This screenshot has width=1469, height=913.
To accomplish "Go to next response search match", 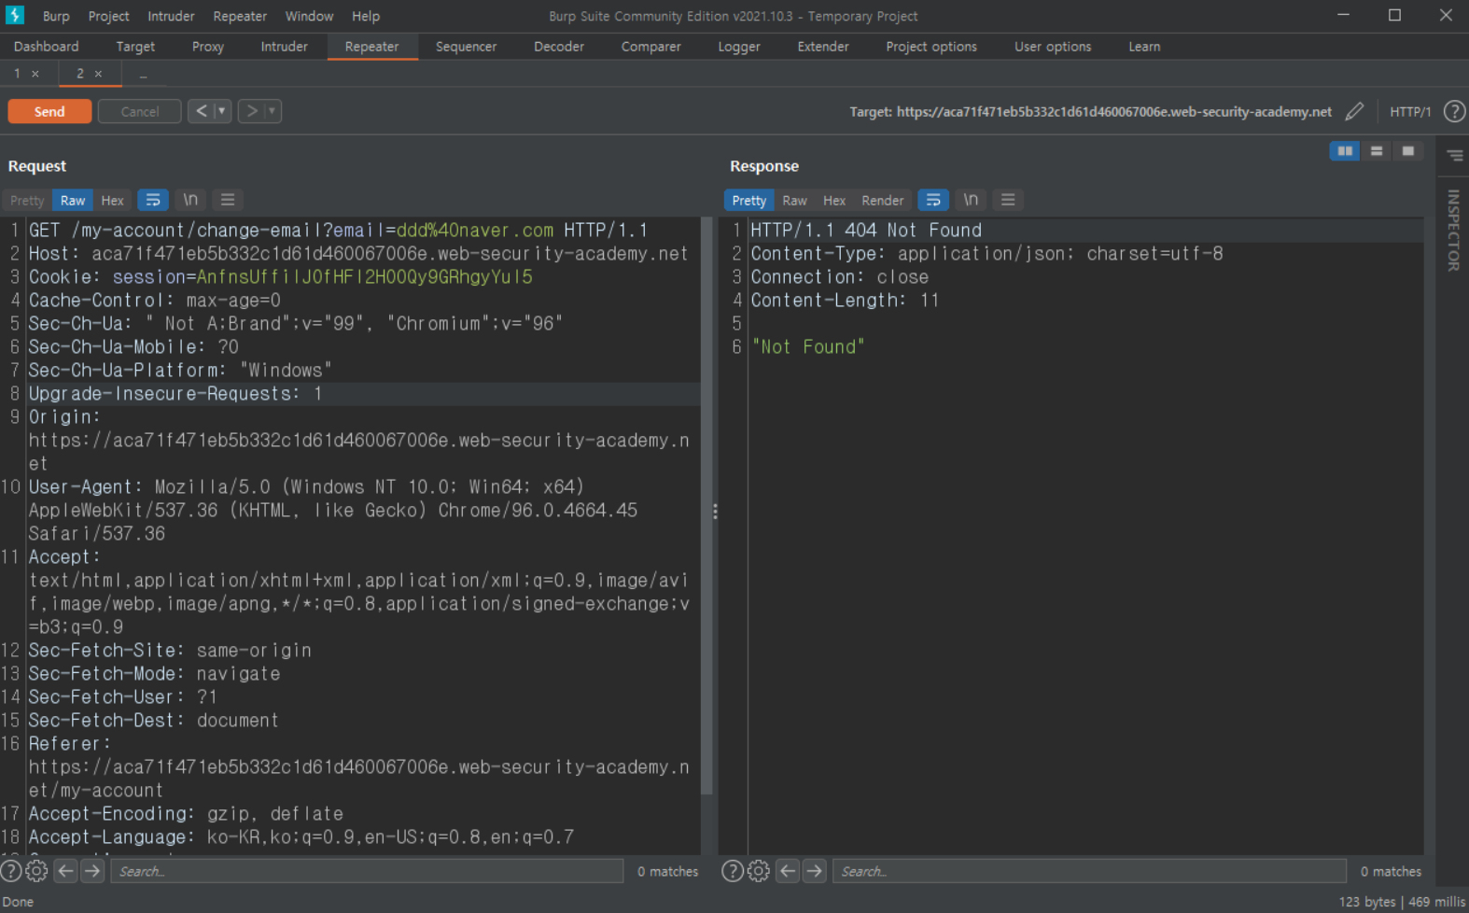I will pyautogui.click(x=815, y=871).
